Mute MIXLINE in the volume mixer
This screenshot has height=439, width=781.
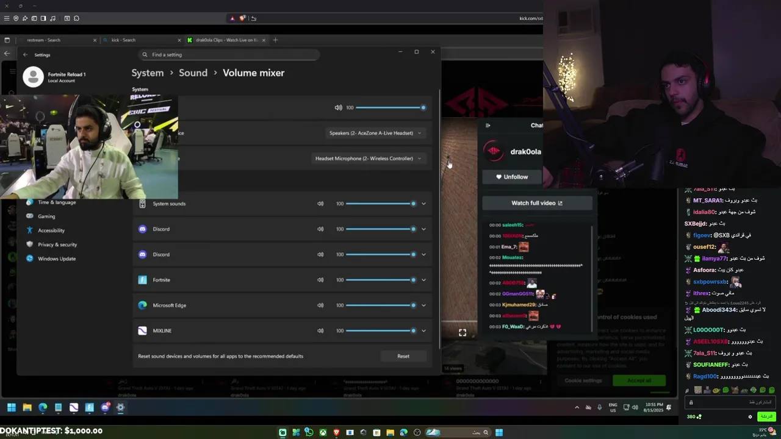(320, 330)
